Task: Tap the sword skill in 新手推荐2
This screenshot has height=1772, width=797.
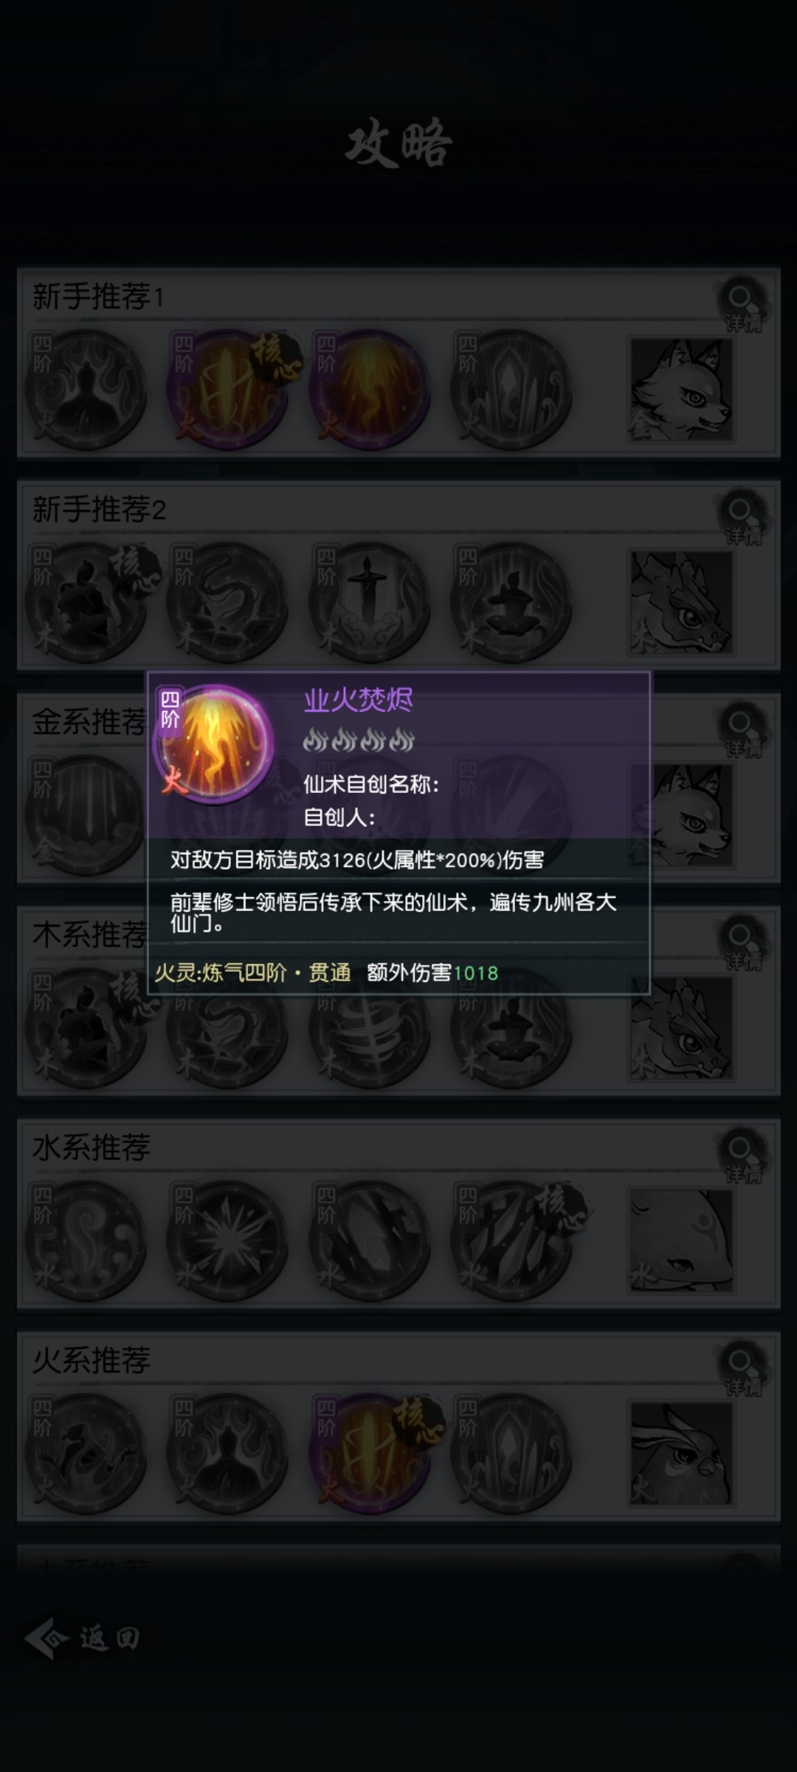Action: pyautogui.click(x=370, y=602)
